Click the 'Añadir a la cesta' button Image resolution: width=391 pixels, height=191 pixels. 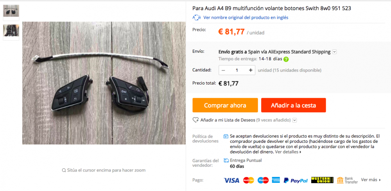tap(294, 105)
